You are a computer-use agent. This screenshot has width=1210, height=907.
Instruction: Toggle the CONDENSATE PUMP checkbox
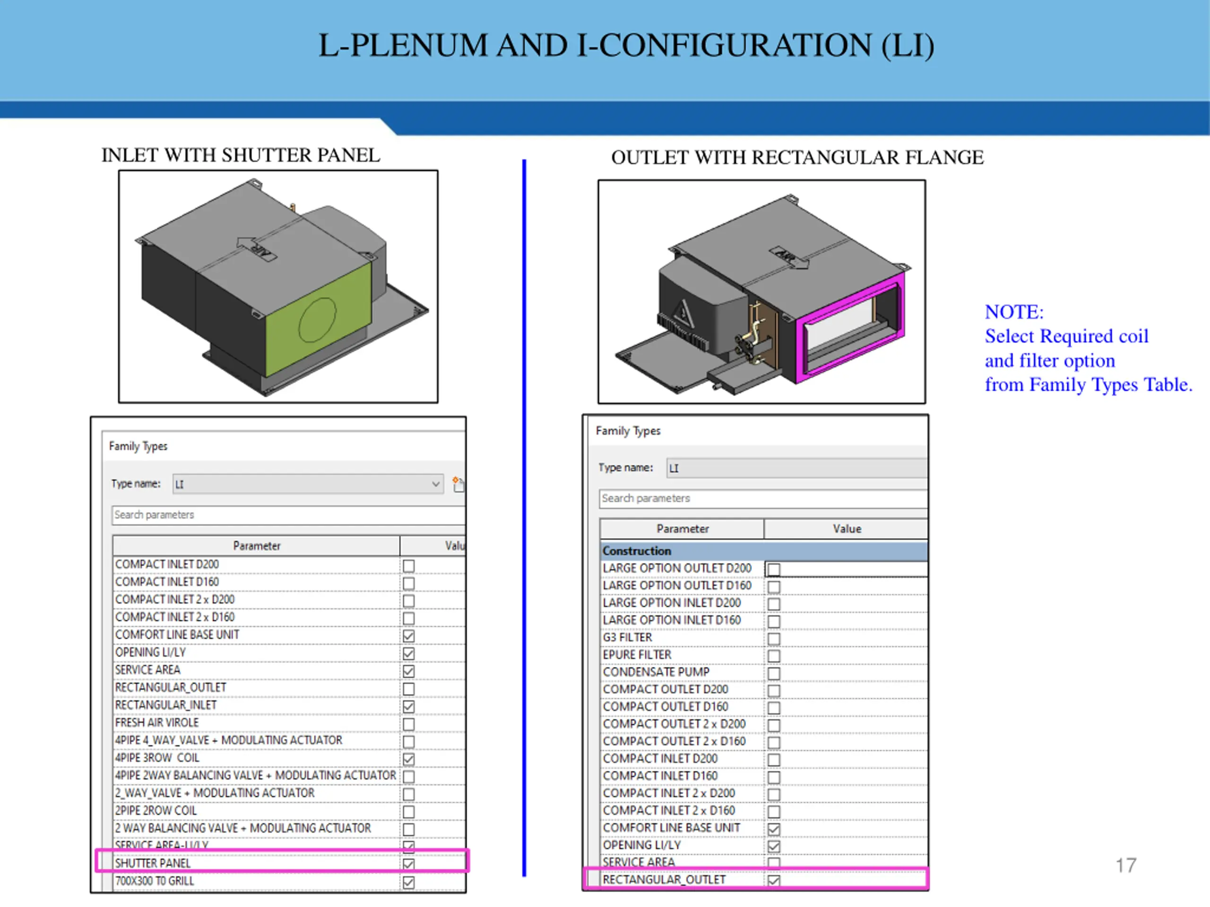click(x=773, y=673)
